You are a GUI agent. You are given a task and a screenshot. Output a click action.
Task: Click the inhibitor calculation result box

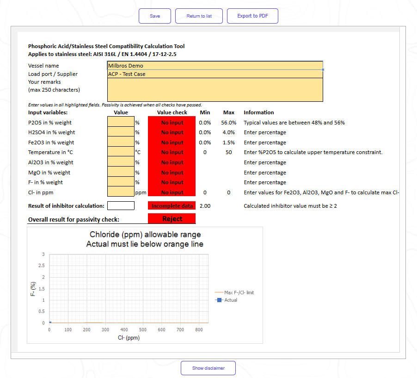(x=121, y=205)
